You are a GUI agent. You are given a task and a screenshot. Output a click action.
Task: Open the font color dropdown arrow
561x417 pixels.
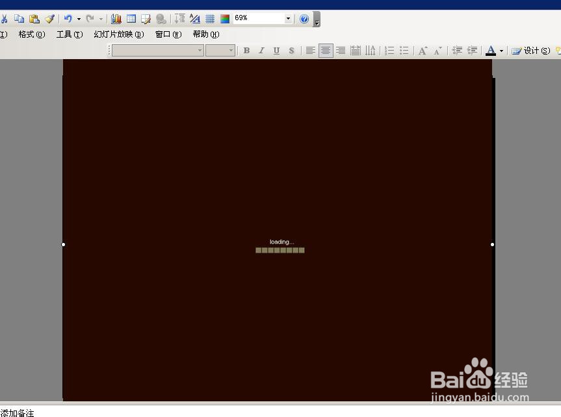[x=501, y=51]
